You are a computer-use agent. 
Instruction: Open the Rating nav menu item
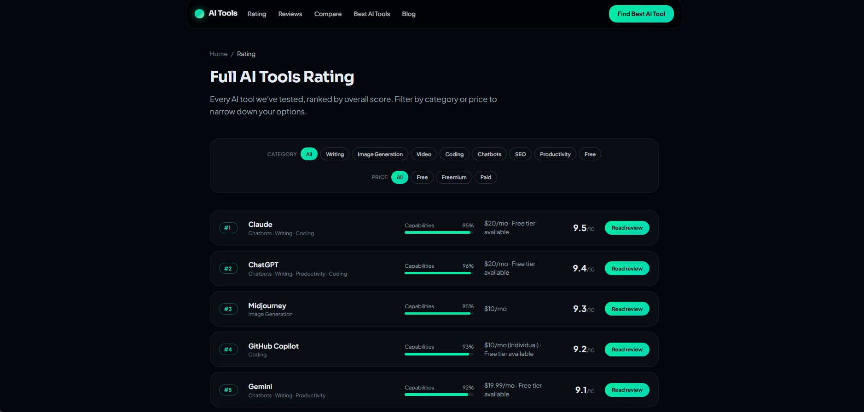(x=257, y=14)
